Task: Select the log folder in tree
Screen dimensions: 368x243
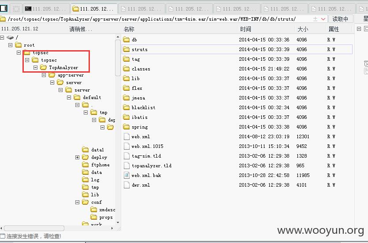Action: [x=91, y=180]
